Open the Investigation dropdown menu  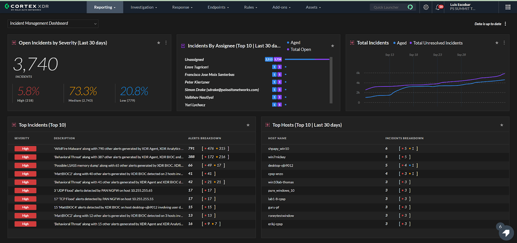coord(142,7)
